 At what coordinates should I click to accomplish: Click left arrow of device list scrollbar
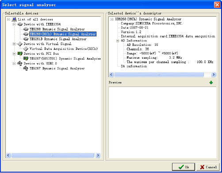click(8, 155)
